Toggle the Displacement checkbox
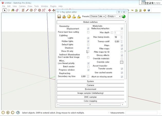 pyautogui.click(x=88, y=29)
